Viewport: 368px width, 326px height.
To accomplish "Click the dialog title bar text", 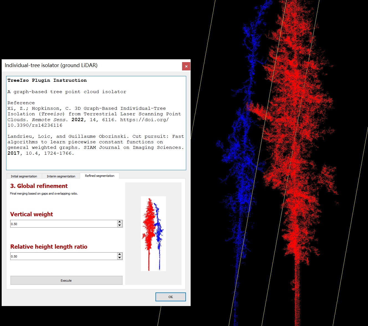I will (51, 65).
